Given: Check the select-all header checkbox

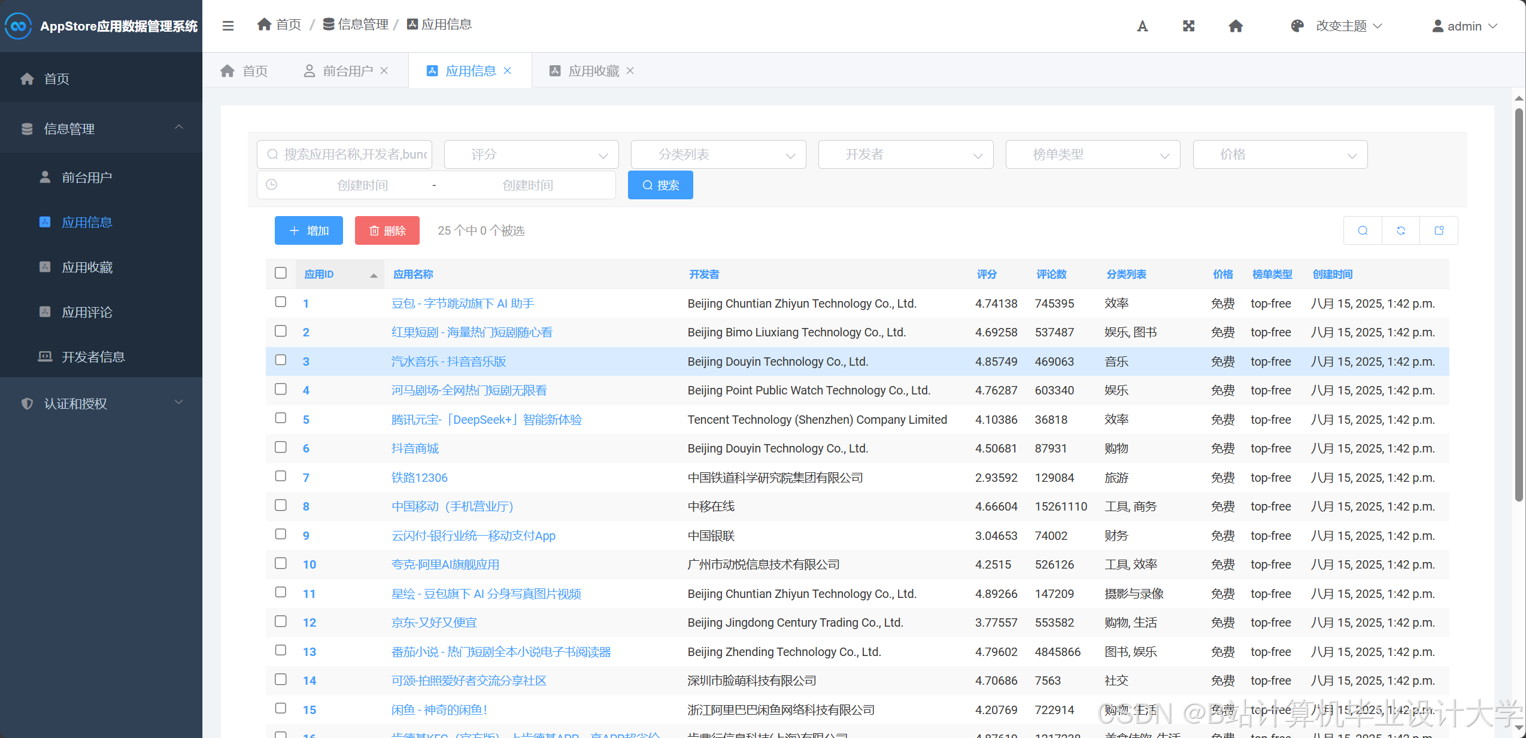Looking at the screenshot, I should 281,273.
